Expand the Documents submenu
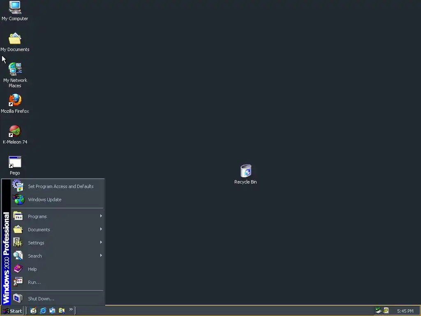This screenshot has width=421, height=316. pyautogui.click(x=57, y=230)
